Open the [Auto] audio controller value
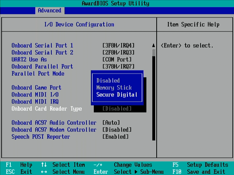 coord(111,123)
